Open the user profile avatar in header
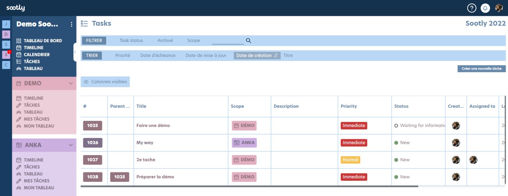Screen dimensions: 508x196 [x=499, y=8]
